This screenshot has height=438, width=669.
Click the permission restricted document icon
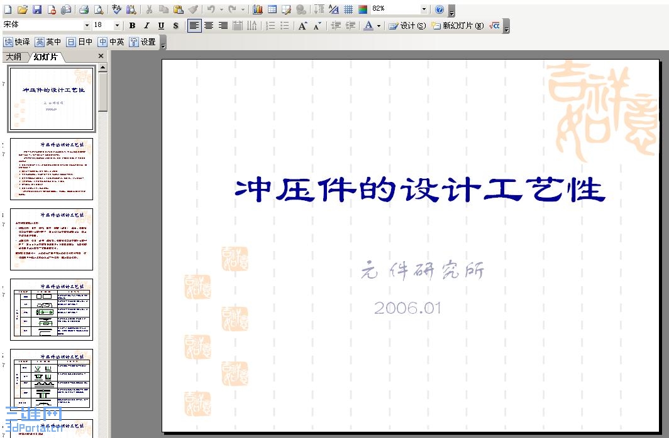pyautogui.click(x=52, y=9)
